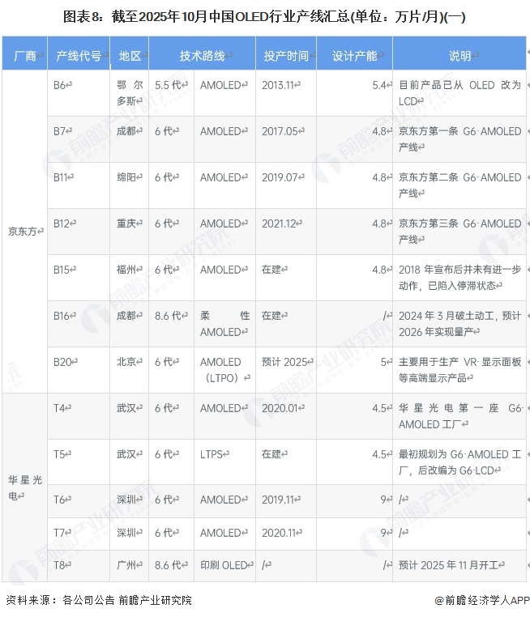
Task: Click the 2013.11 production date cell
Action: pyautogui.click(x=280, y=85)
